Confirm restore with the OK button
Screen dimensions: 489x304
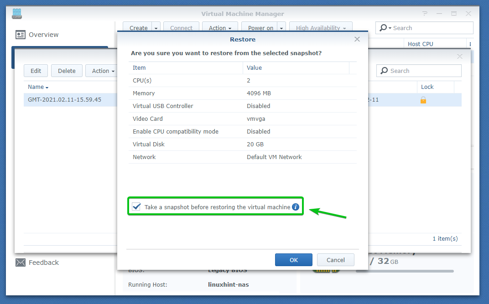pos(293,260)
